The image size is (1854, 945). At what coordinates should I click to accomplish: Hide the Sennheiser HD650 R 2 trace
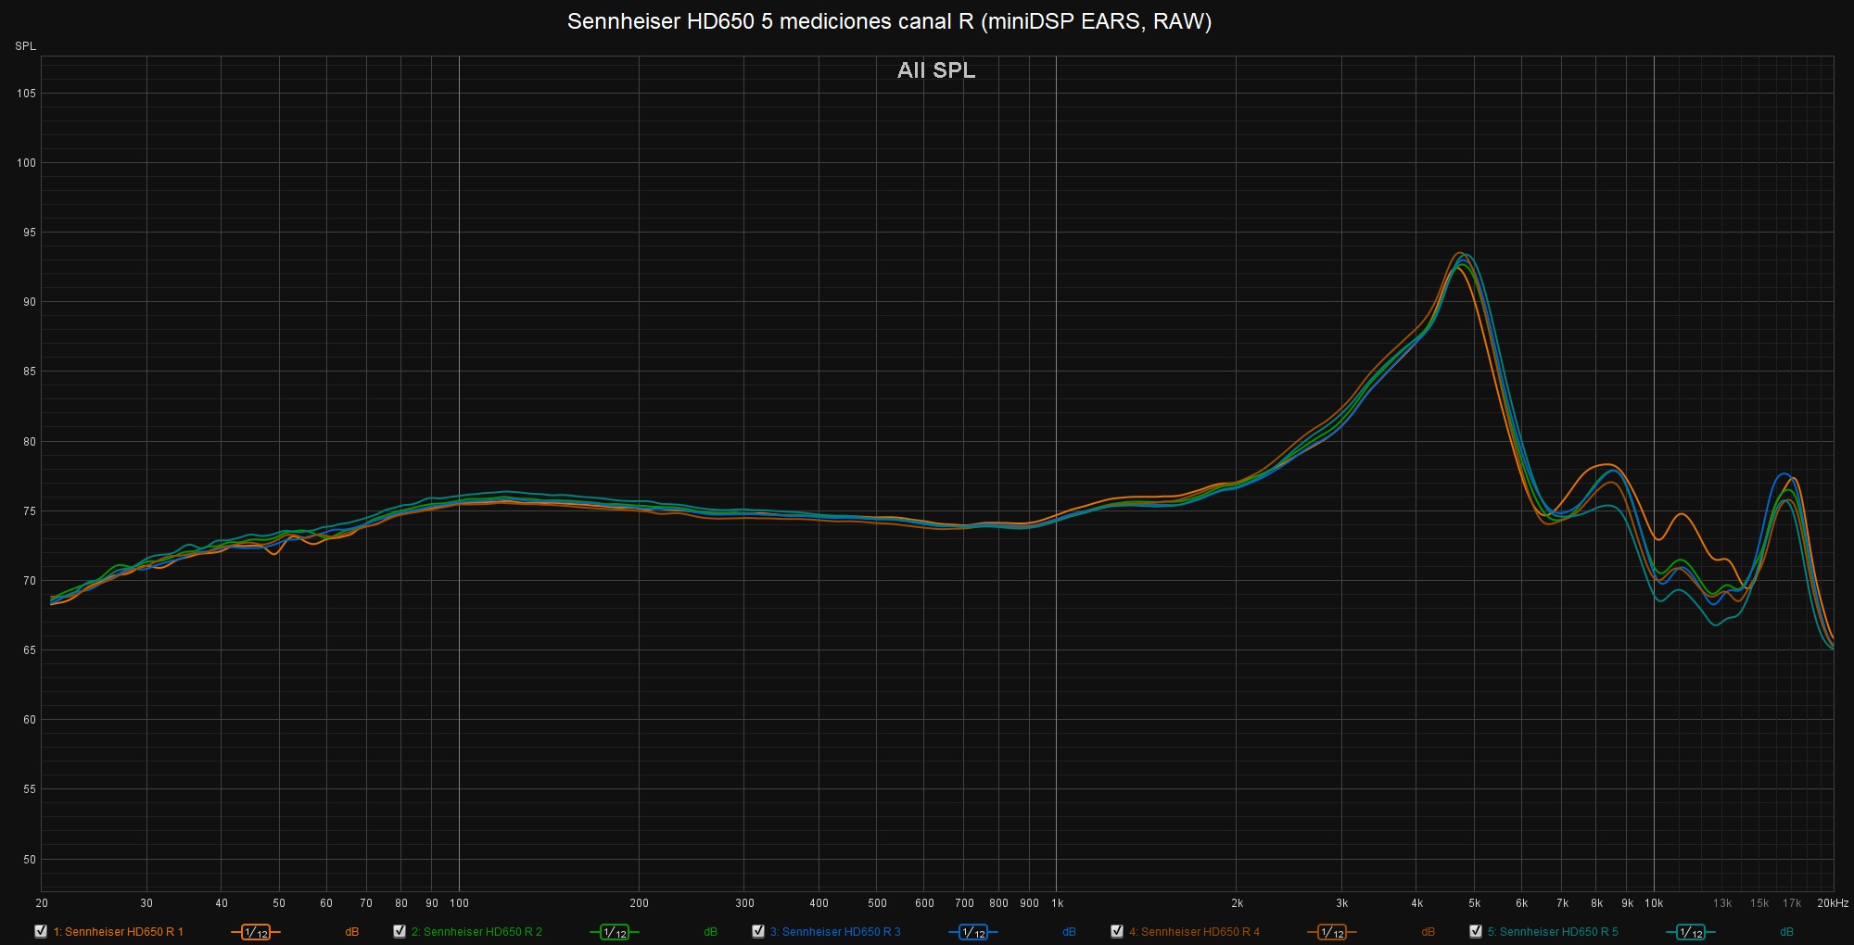pos(400,931)
